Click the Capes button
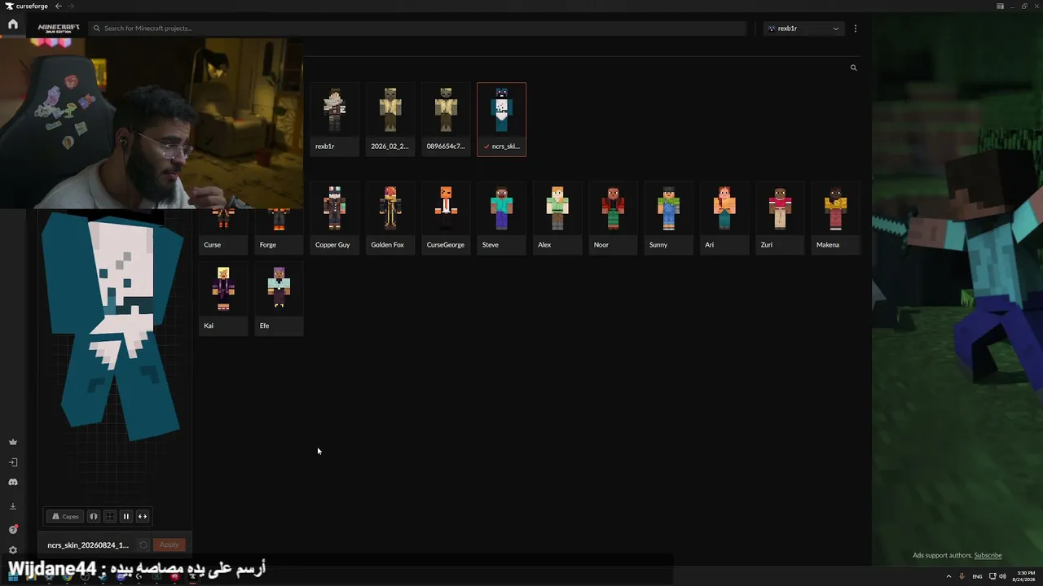The image size is (1043, 586). point(65,516)
